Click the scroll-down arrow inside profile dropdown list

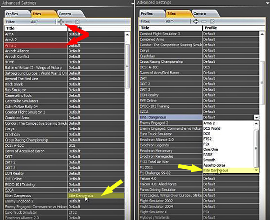pos(256,170)
